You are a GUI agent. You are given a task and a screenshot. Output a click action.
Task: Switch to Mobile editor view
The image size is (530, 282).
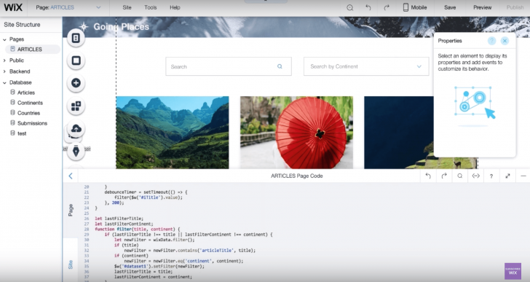click(415, 7)
